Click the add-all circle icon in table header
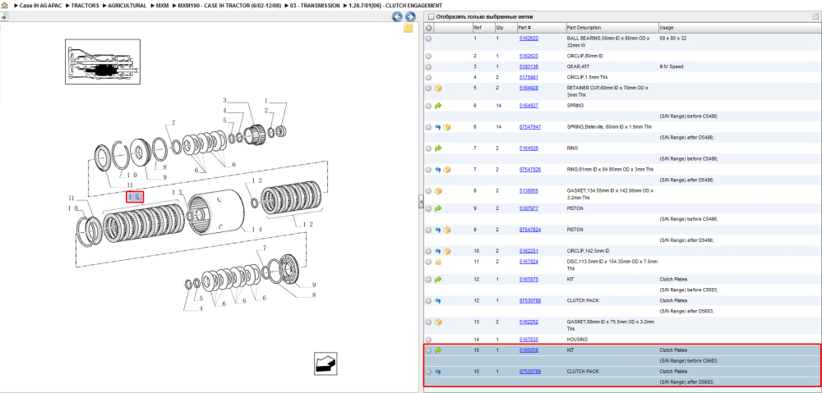The width and height of the screenshot is (822, 393). 428,28
